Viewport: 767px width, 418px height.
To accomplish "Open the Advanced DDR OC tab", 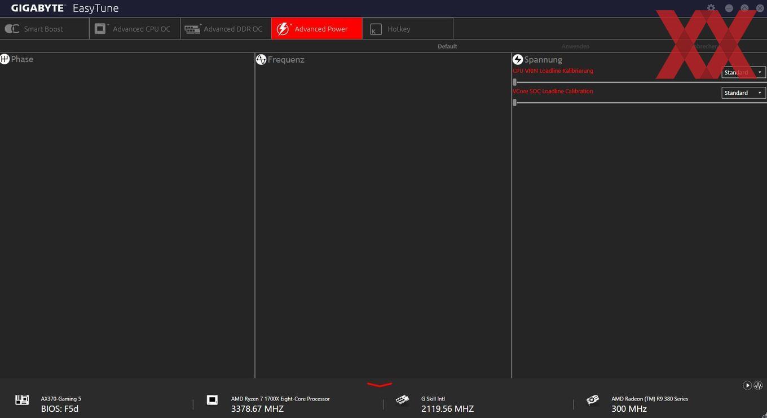I will click(226, 29).
